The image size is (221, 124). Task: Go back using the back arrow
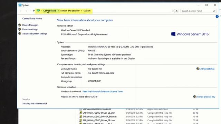pyautogui.click(x=21, y=11)
